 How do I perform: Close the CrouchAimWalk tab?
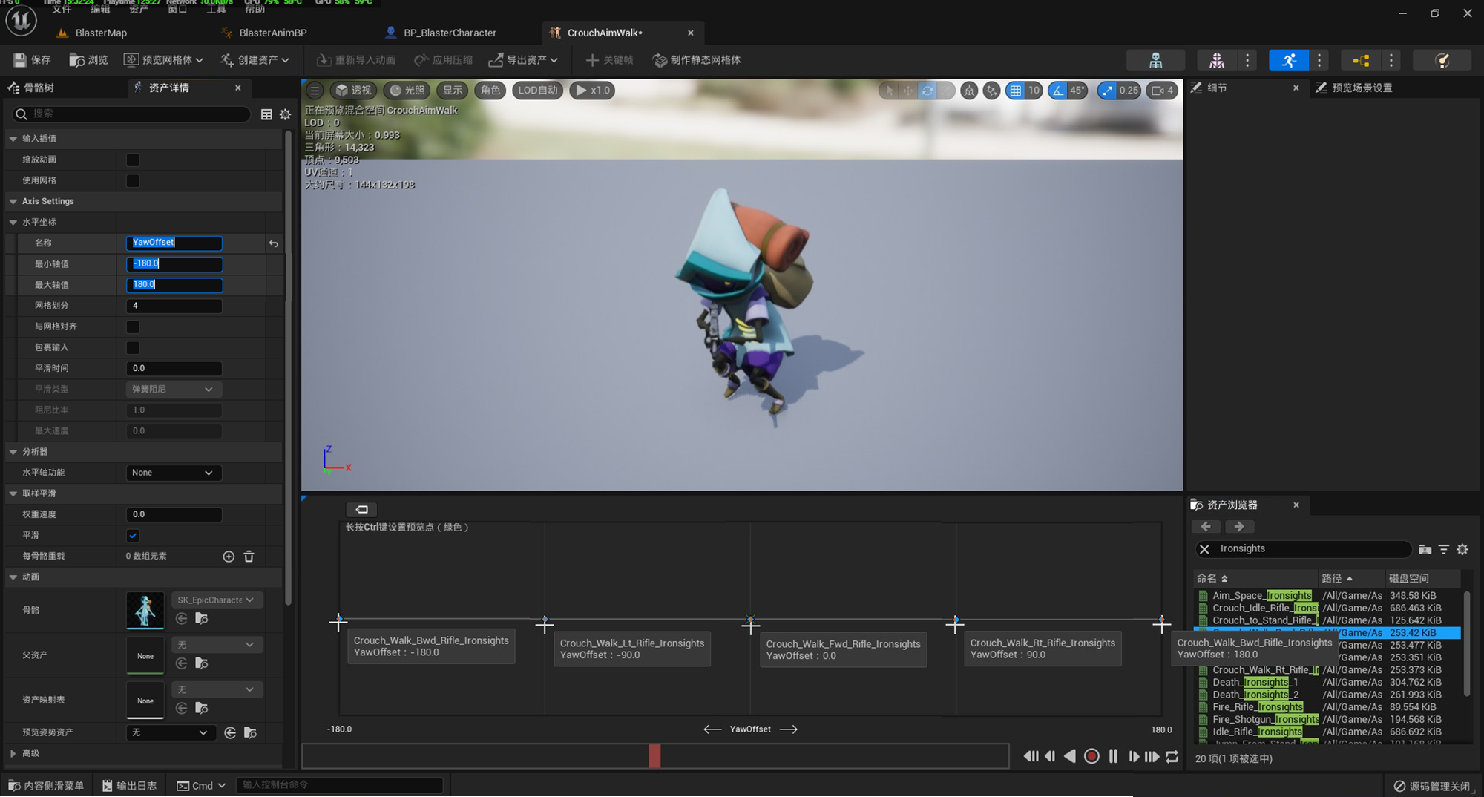point(691,33)
